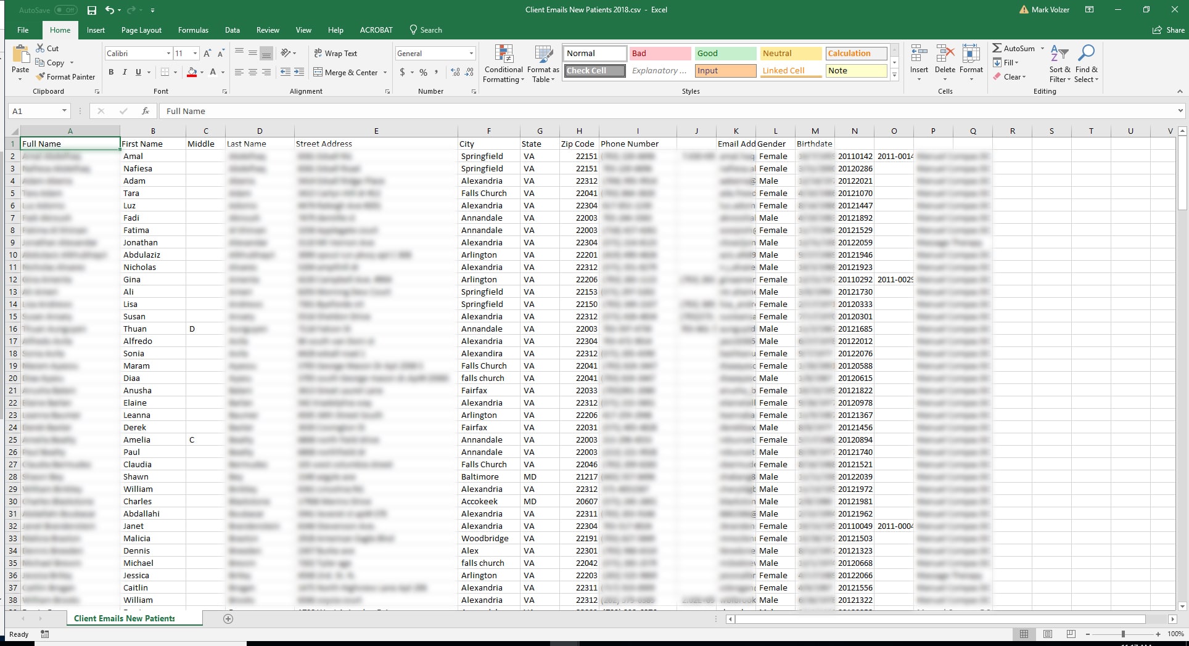The image size is (1189, 646).
Task: Open Conditional Formatting menu
Action: click(503, 64)
